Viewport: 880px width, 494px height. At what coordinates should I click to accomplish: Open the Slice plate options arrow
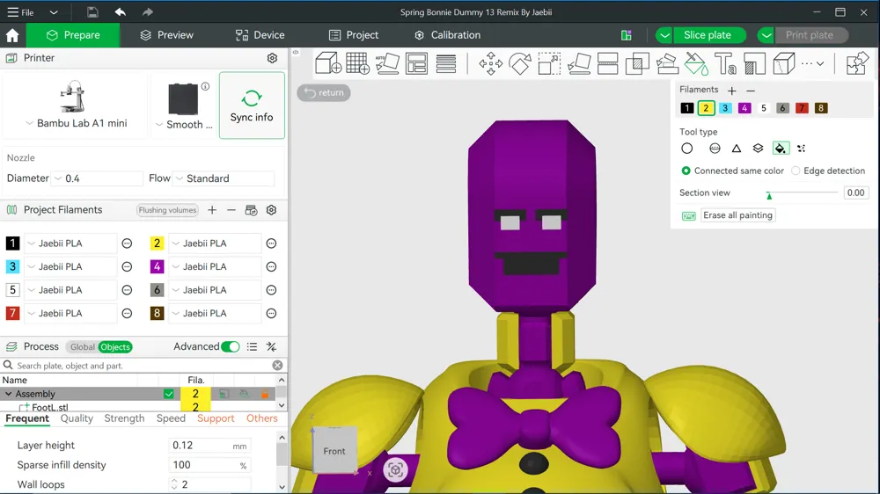(x=664, y=35)
